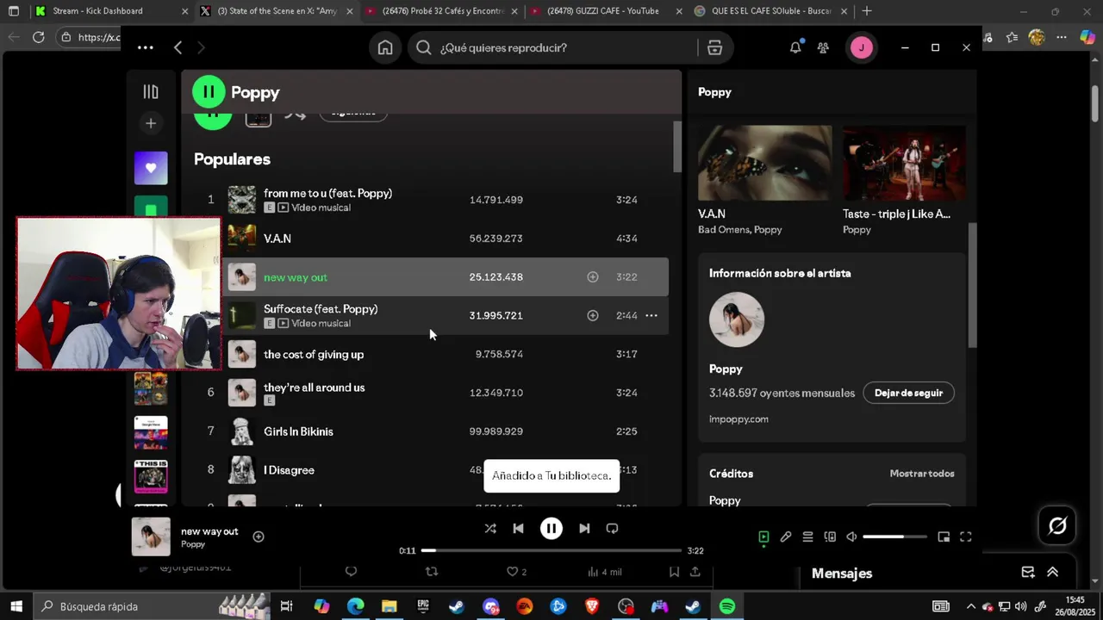The image size is (1103, 620).
Task: Pause Poppy with the green header button
Action: (x=209, y=92)
